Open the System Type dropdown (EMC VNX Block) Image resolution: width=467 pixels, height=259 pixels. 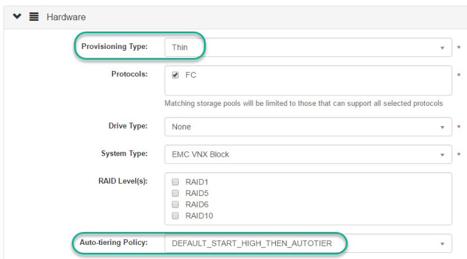click(301, 154)
